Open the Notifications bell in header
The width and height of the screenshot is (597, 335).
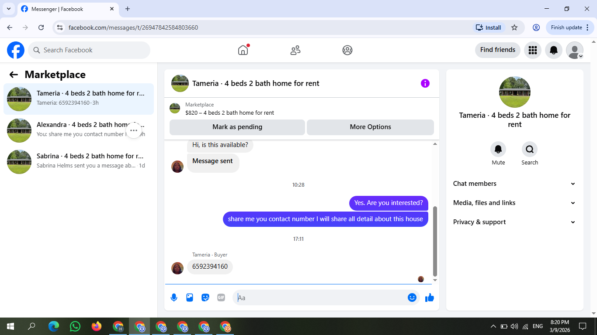tap(554, 50)
